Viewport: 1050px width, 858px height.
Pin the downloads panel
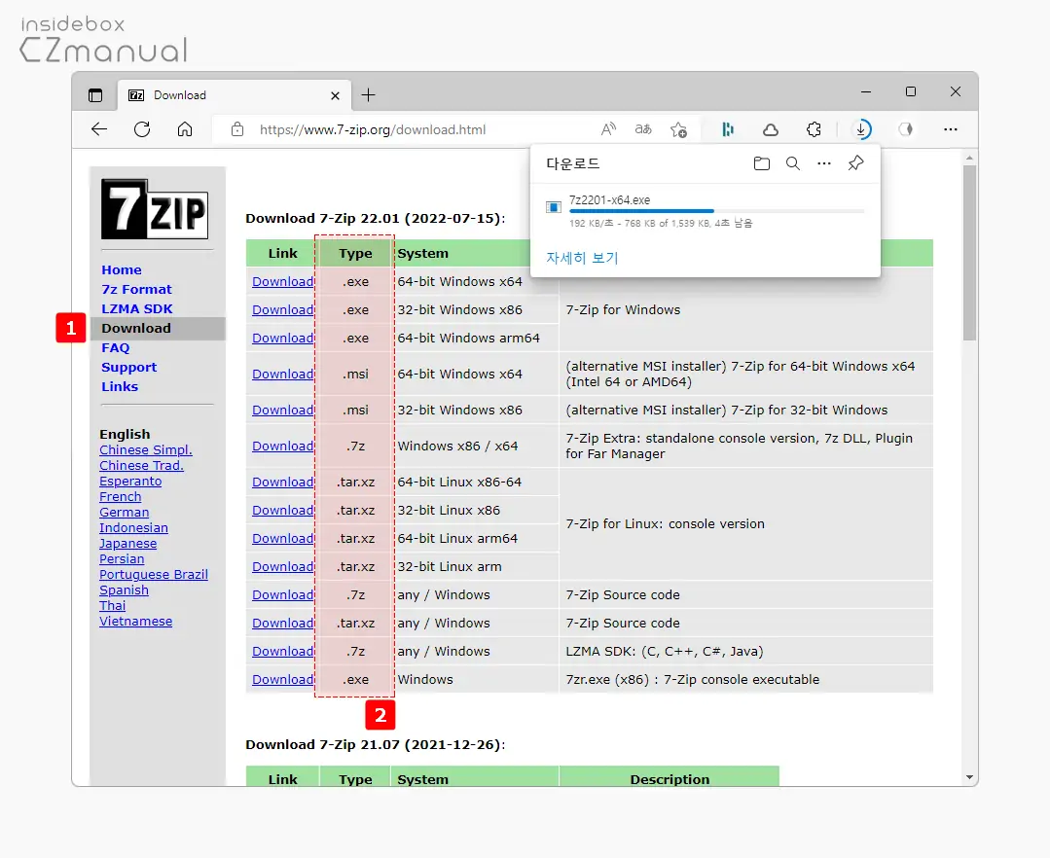coord(855,163)
